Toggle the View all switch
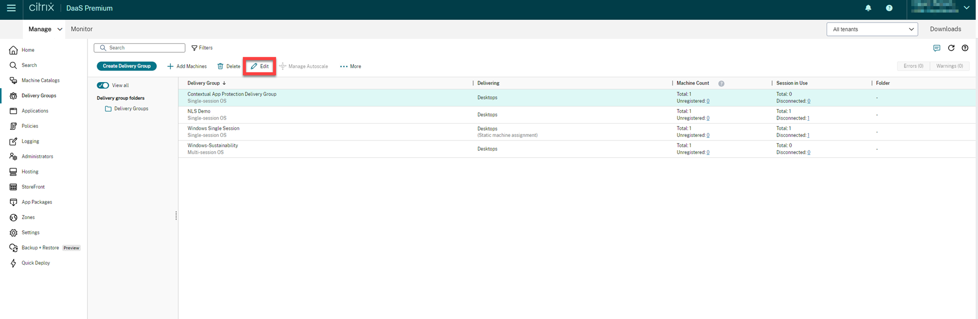This screenshot has height=319, width=978. [103, 85]
